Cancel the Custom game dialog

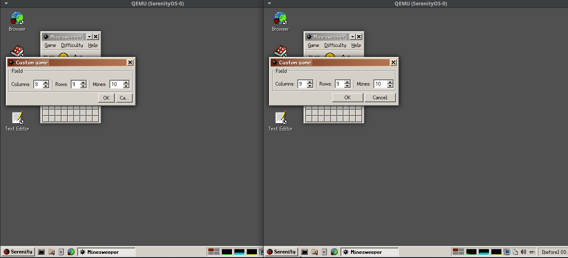point(380,97)
